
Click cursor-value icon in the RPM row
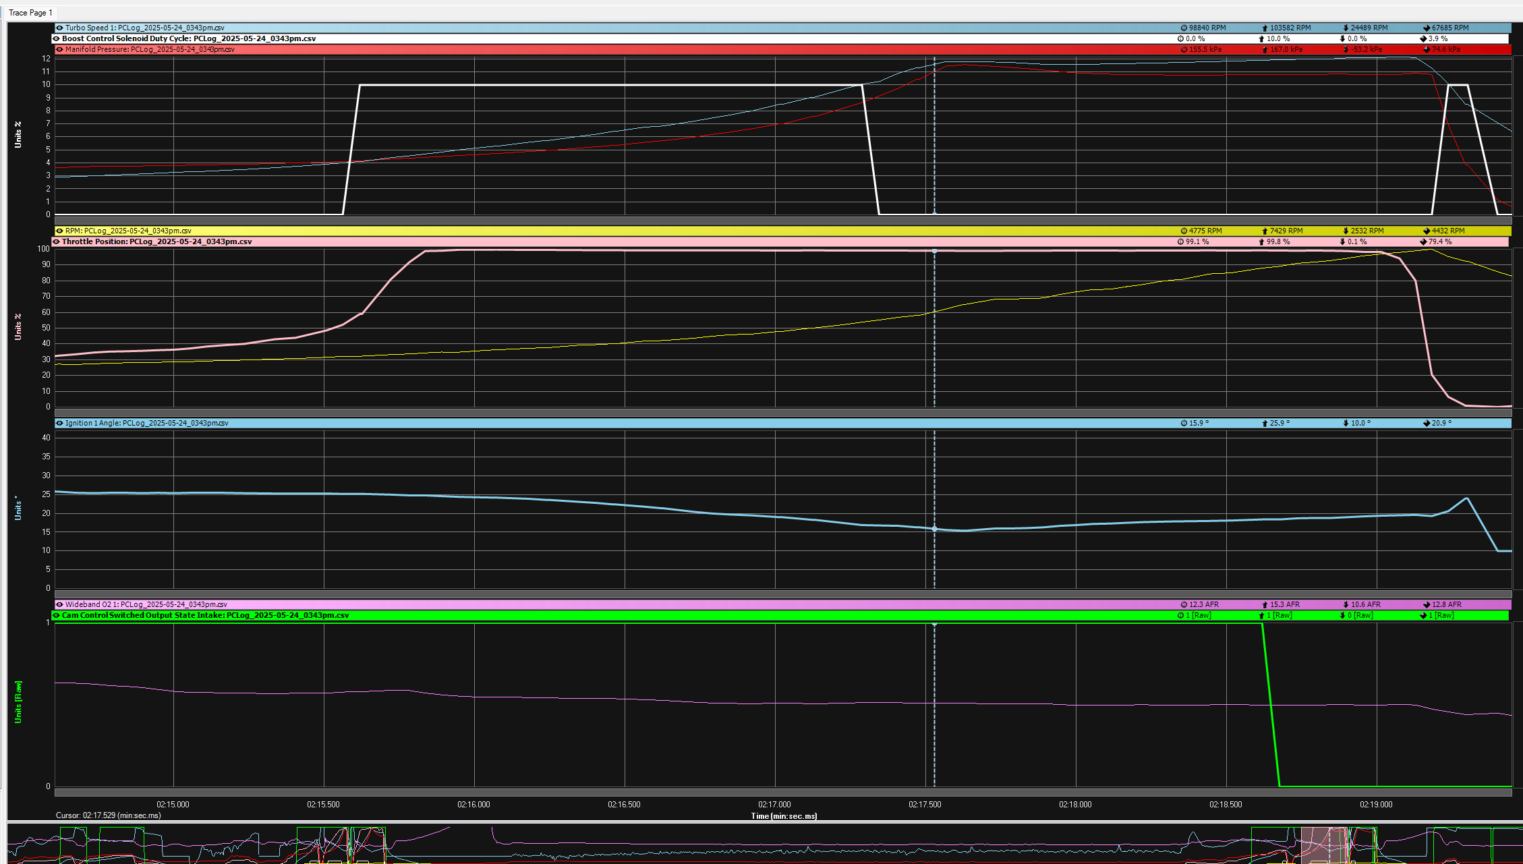pos(1184,231)
